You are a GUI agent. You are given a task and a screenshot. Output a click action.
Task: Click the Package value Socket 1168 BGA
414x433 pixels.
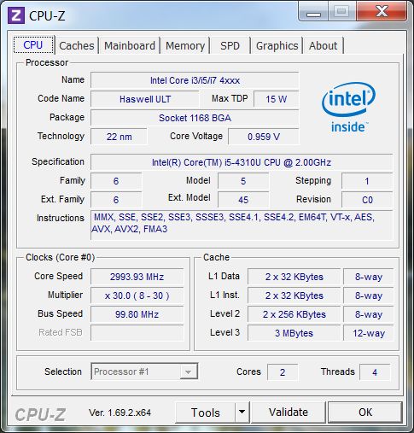point(195,118)
